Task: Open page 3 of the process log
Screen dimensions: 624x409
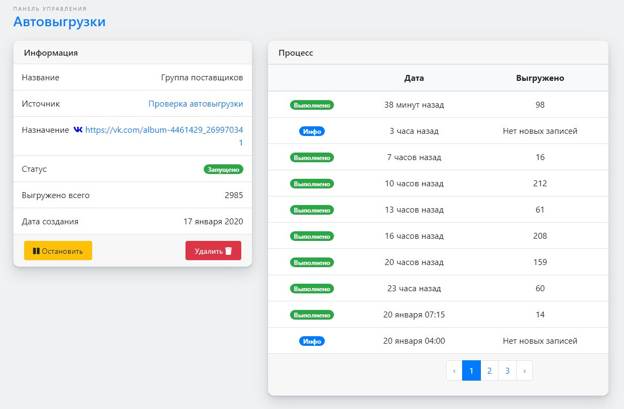Action: (507, 370)
